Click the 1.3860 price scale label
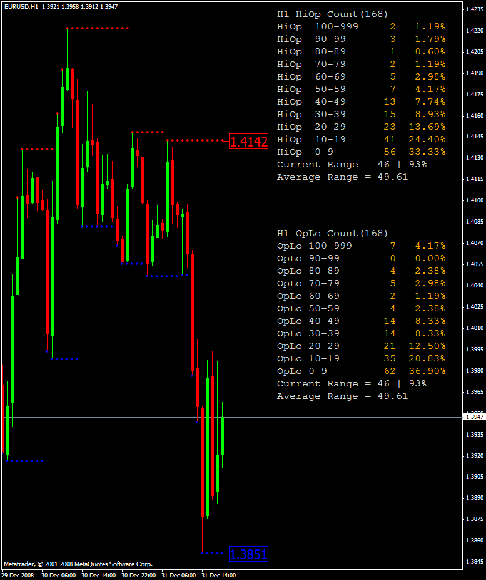 click(475, 541)
